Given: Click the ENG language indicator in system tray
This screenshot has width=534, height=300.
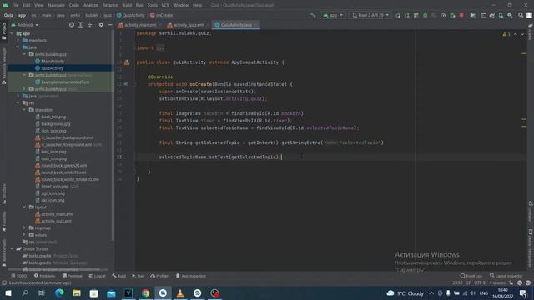Looking at the screenshot, I should 484,292.
